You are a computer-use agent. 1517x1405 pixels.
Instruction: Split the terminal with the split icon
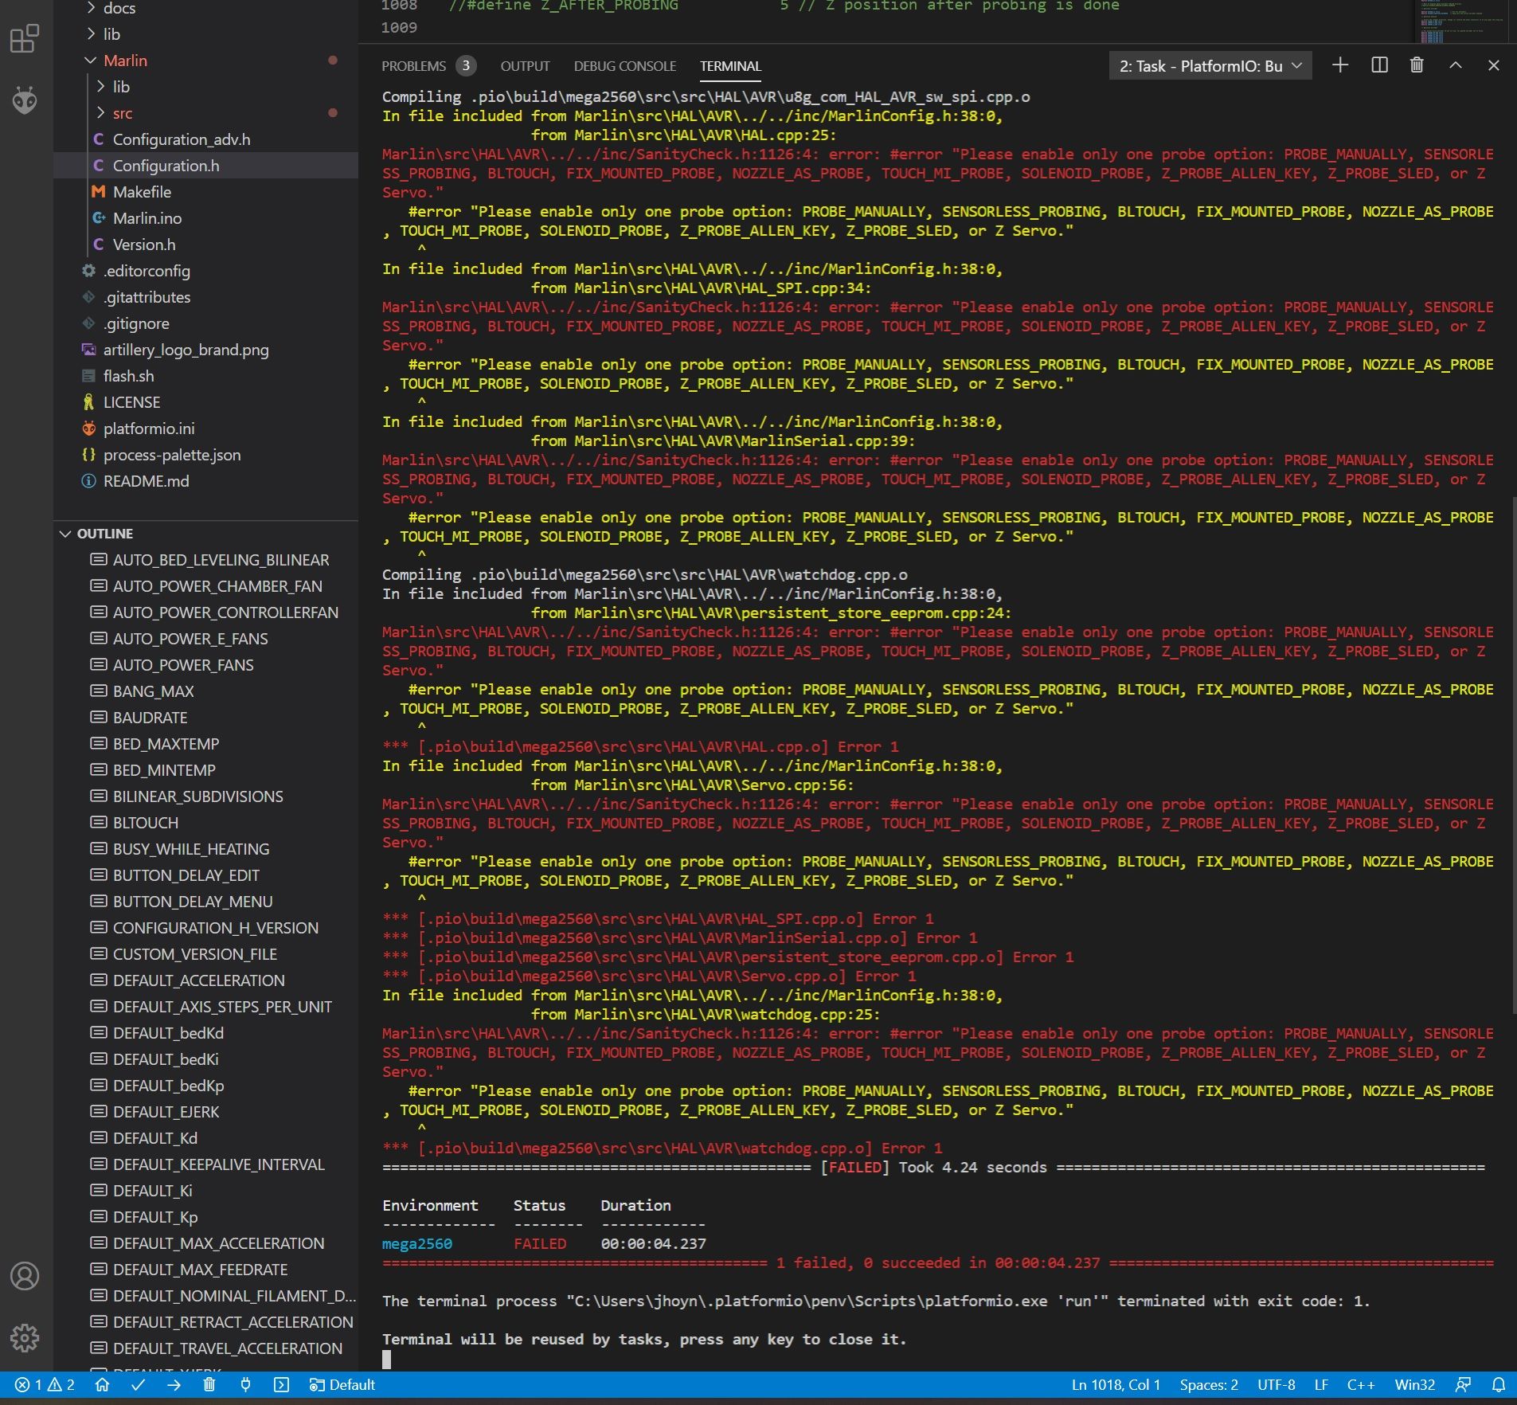[1379, 65]
